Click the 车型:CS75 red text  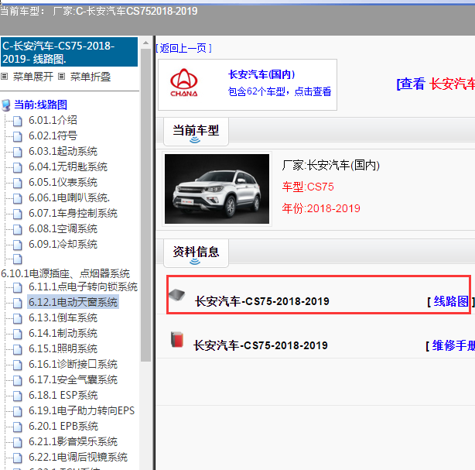308,187
